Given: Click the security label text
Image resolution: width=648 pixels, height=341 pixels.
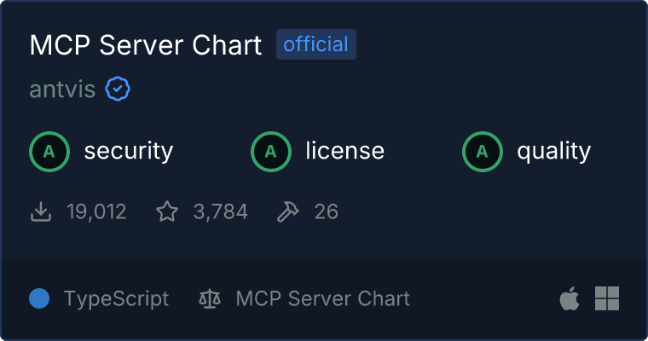Looking at the screenshot, I should coord(129,151).
